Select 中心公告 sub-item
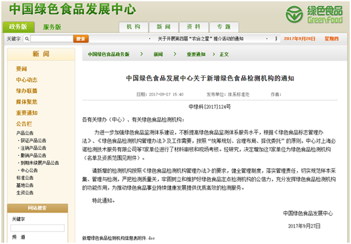This screenshot has height=244, width=351. (29, 171)
